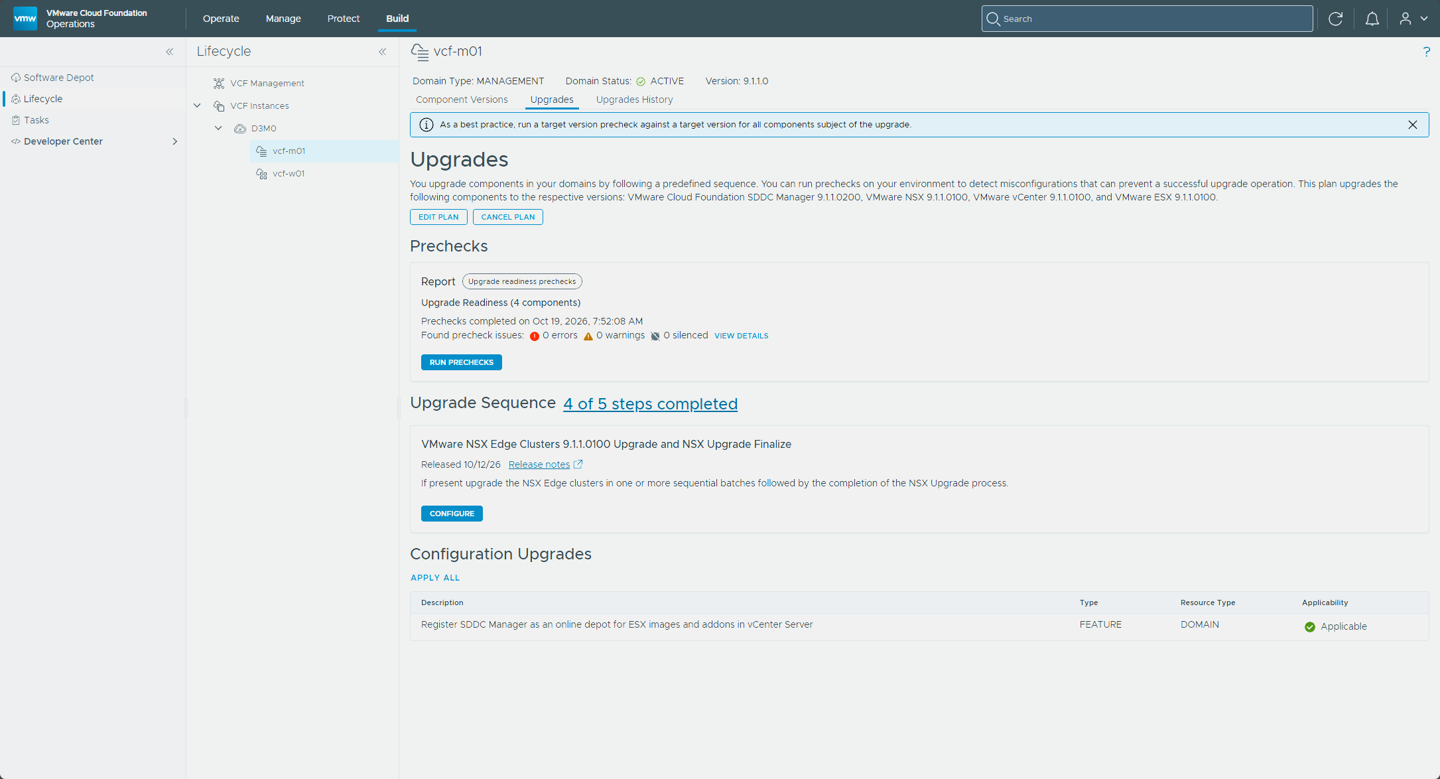Image resolution: width=1440 pixels, height=779 pixels.
Task: Click the VMware logo icon
Action: [25, 19]
